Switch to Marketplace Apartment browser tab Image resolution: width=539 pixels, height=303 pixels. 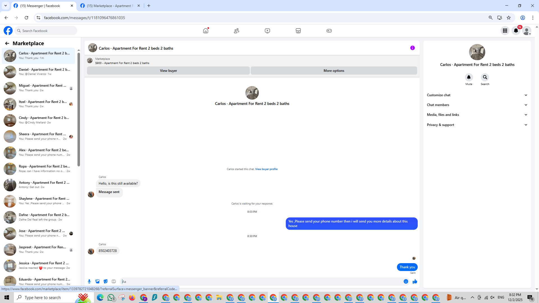[110, 6]
